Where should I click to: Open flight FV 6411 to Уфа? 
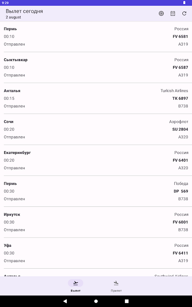click(96, 253)
